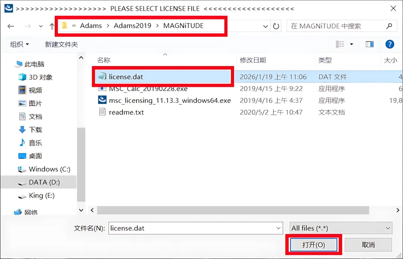
Task: Click sidebar scroll down arrow
Action: pyautogui.click(x=81, y=210)
